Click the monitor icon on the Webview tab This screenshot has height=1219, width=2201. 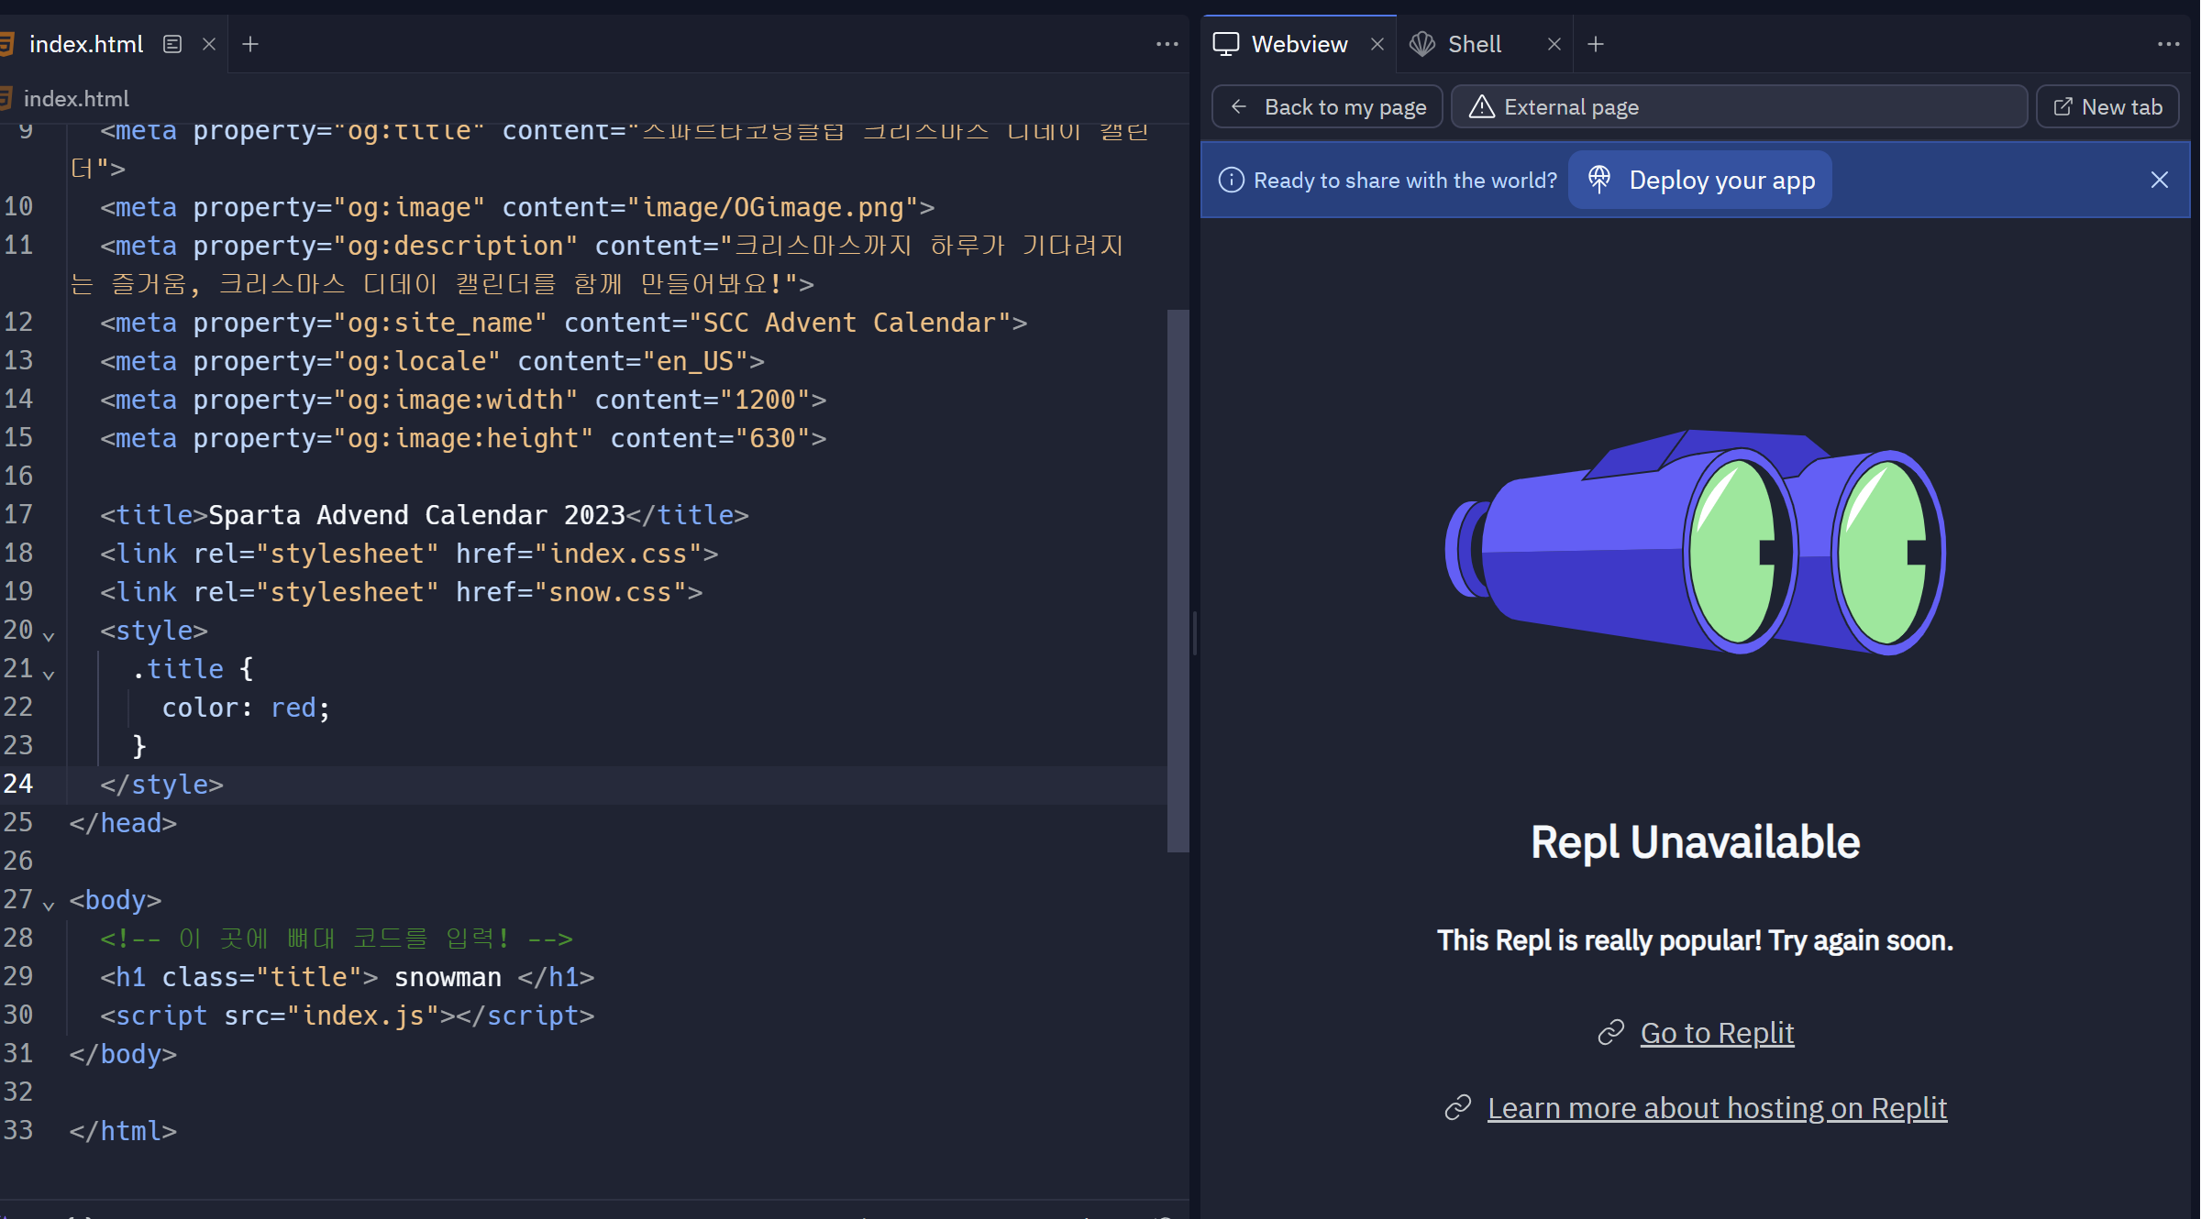point(1225,44)
